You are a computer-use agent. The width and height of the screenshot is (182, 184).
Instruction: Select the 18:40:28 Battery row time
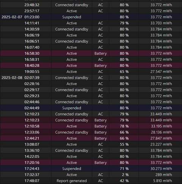[x=32, y=66]
